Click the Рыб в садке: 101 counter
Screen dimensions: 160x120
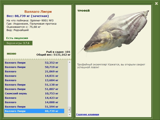click(x=58, y=52)
